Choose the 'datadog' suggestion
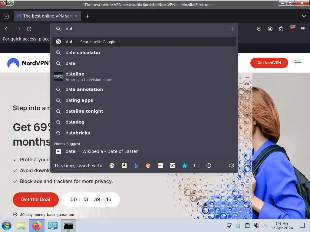The image size is (310, 232). pyautogui.click(x=144, y=122)
